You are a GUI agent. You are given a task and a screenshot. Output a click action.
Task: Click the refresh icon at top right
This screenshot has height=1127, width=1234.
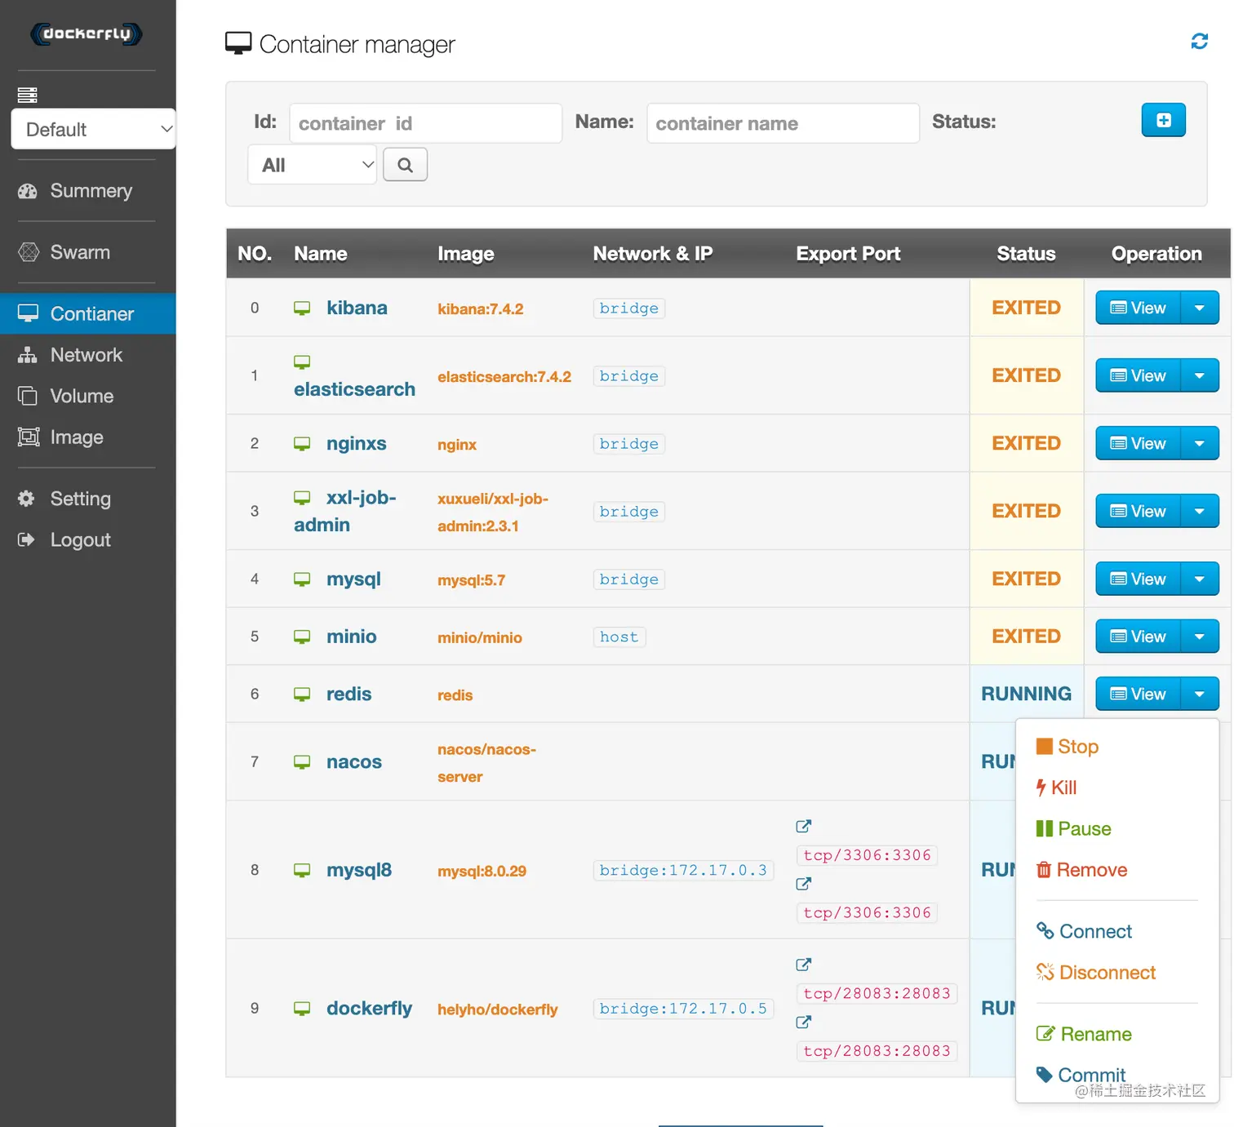point(1199,41)
